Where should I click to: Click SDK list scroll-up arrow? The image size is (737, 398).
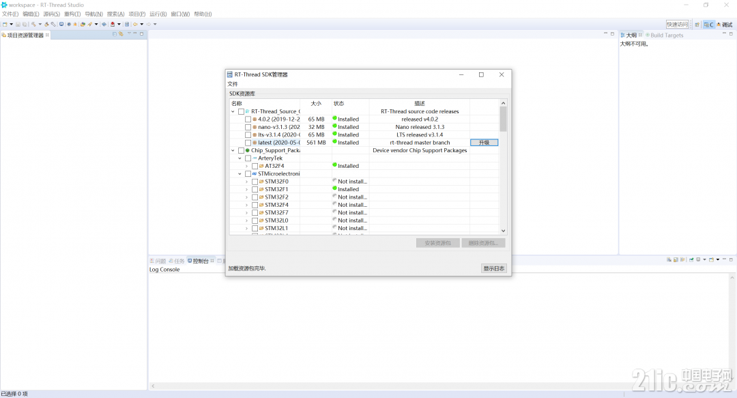point(503,103)
